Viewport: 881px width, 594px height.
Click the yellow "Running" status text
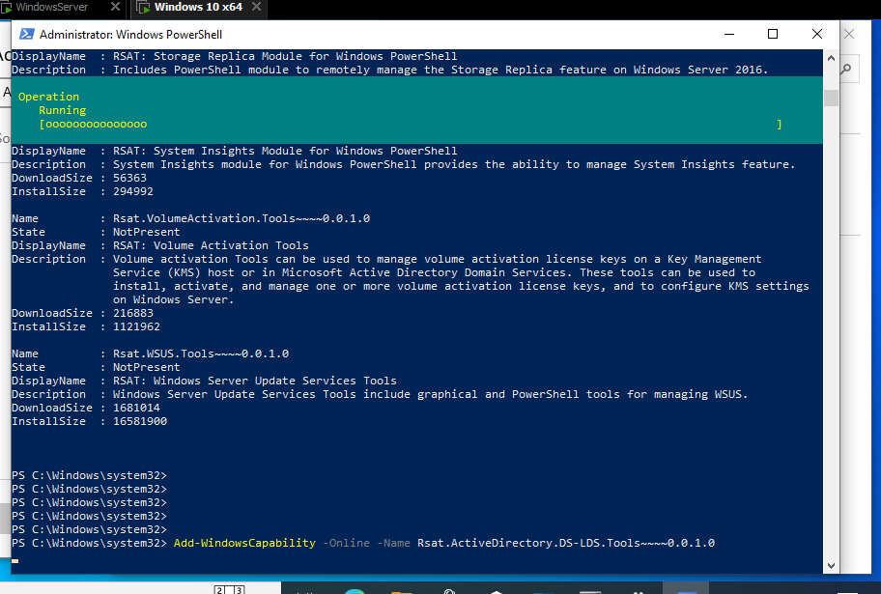point(63,110)
